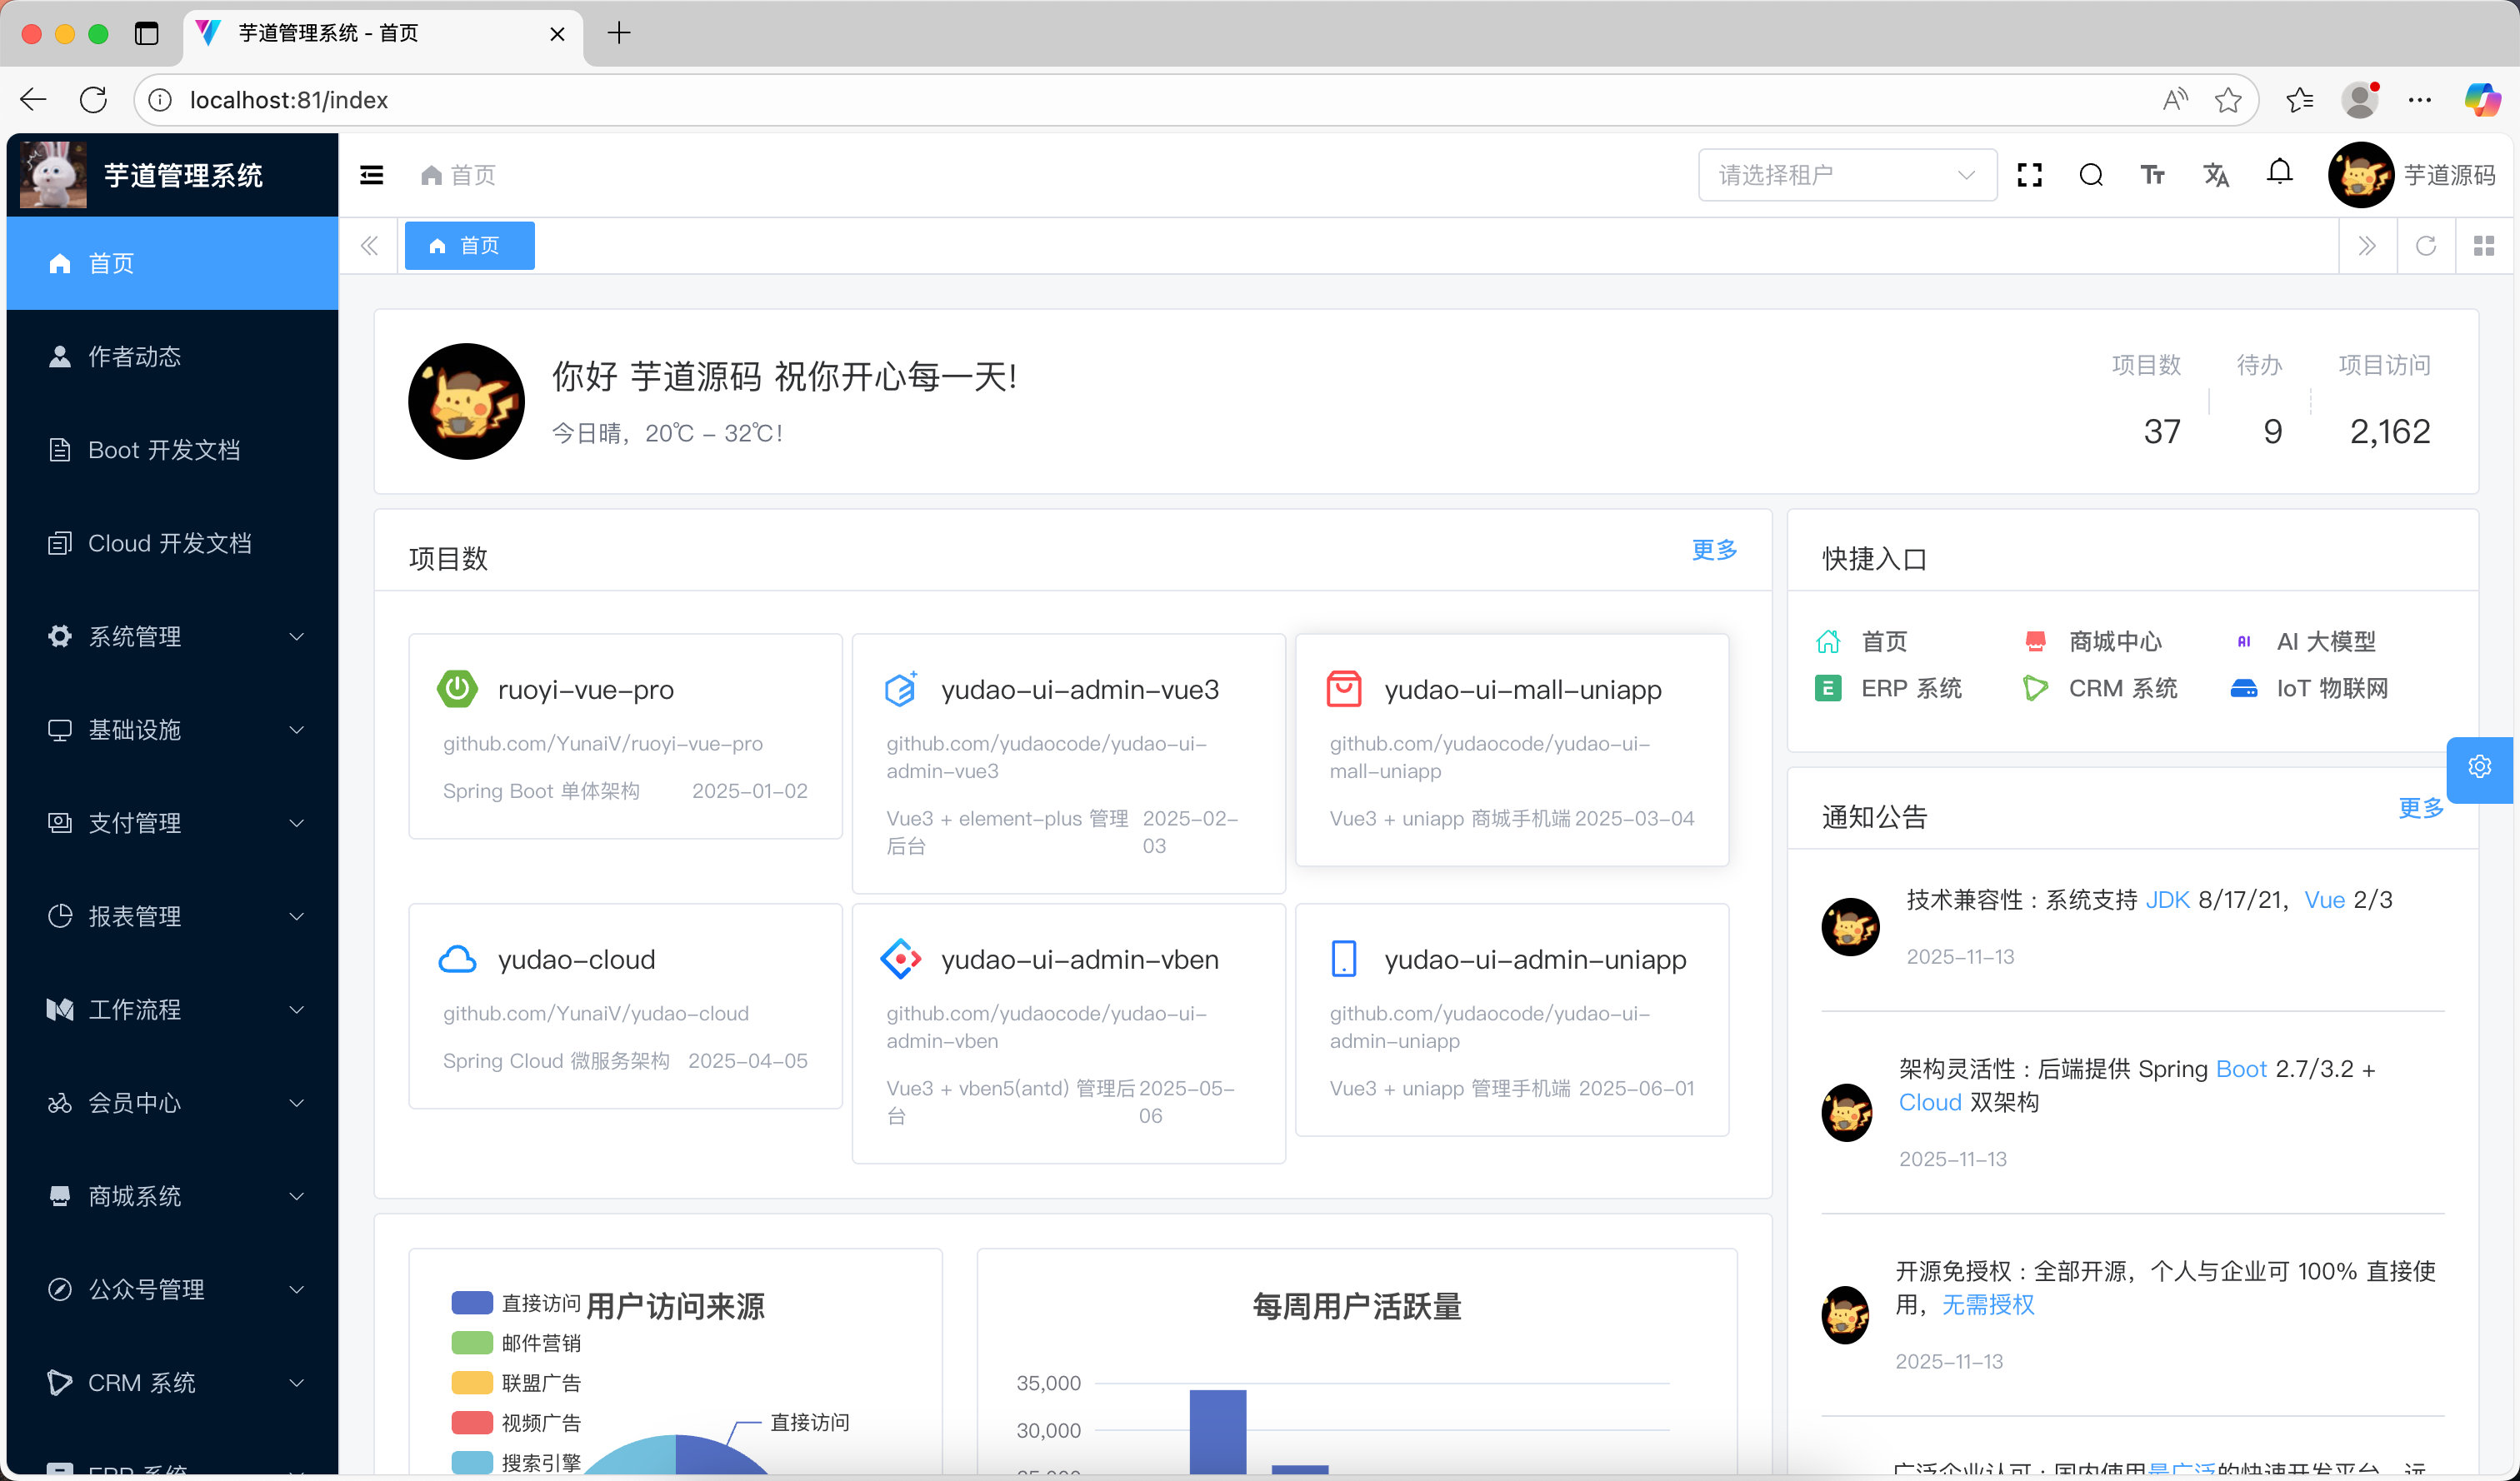
Task: Click the blue settings gear floating button
Action: pyautogui.click(x=2480, y=767)
